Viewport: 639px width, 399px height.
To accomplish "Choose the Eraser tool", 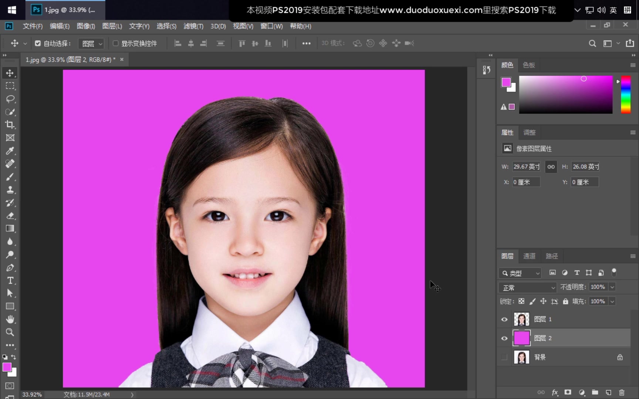I will click(x=10, y=216).
